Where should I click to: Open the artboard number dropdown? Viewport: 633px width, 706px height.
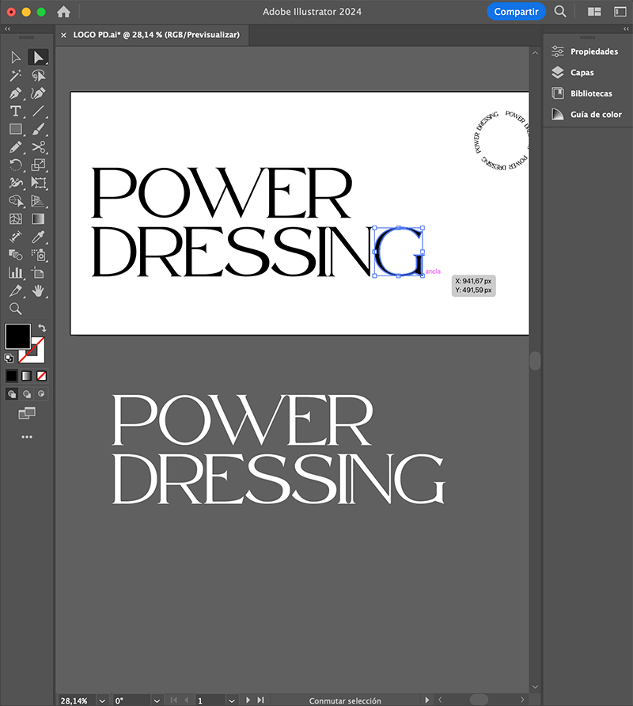point(231,700)
